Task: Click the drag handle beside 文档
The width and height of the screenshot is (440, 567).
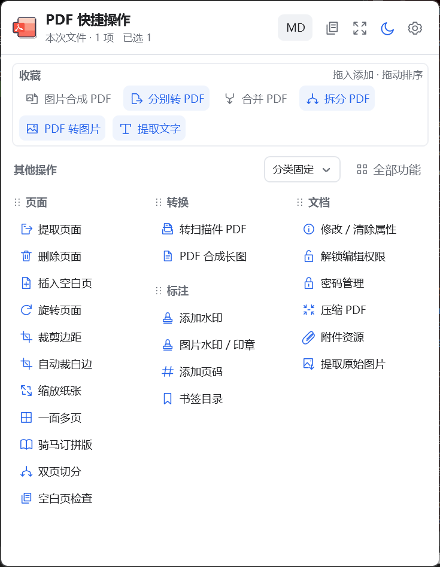Action: 299,202
